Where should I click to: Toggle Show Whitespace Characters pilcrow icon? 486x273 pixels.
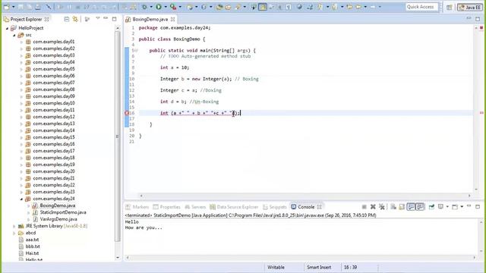tap(289, 7)
